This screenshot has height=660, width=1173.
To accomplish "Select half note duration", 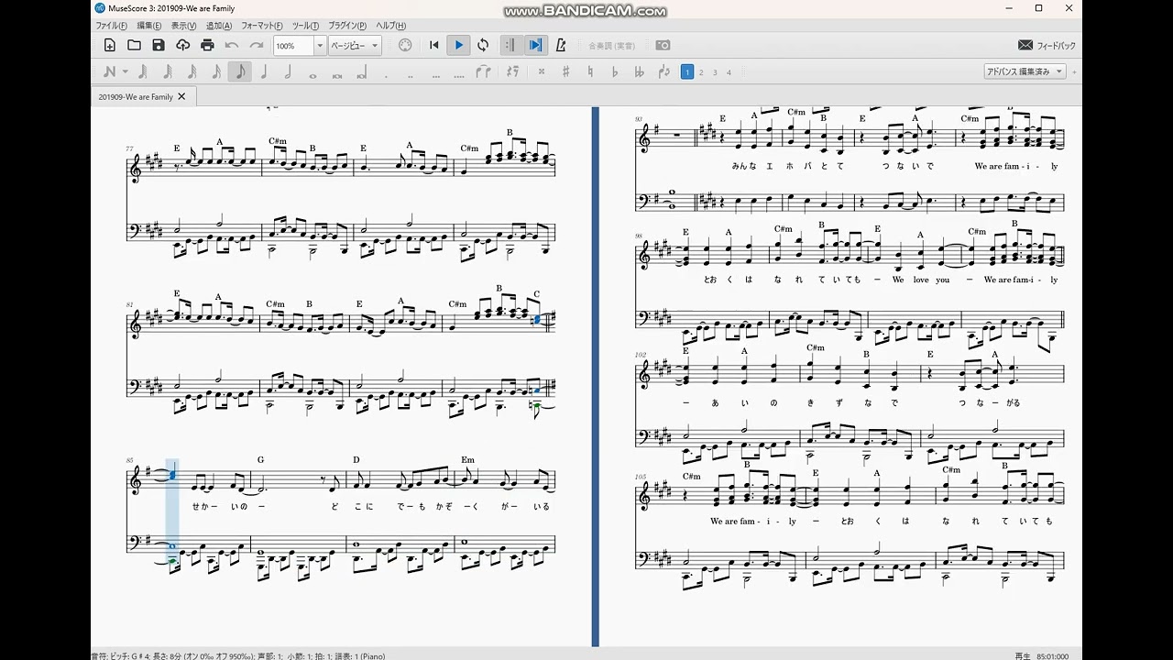I will click(x=288, y=71).
